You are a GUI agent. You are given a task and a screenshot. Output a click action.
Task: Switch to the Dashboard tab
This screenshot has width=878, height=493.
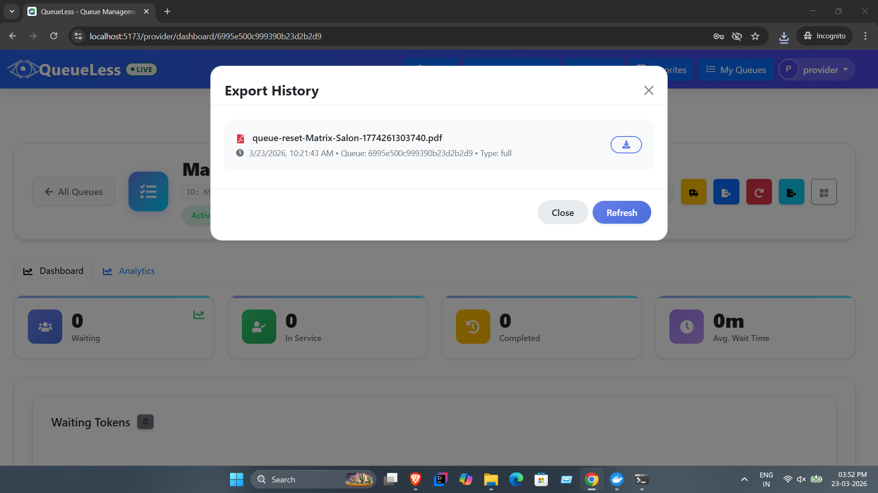54,271
